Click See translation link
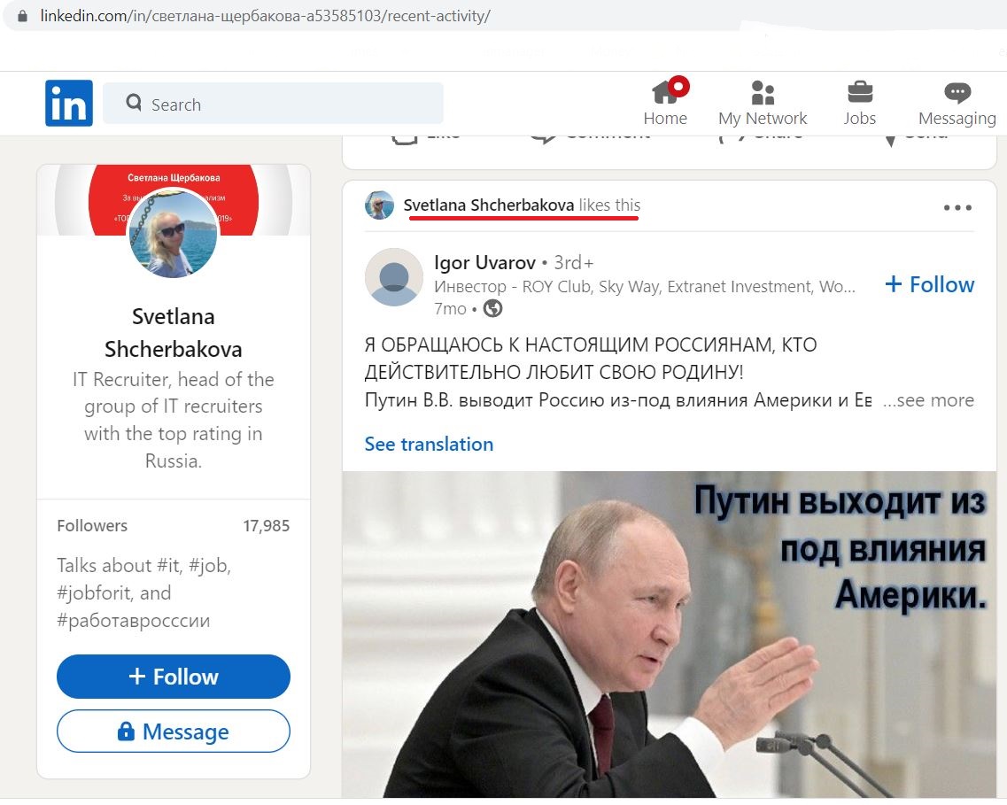 (429, 445)
